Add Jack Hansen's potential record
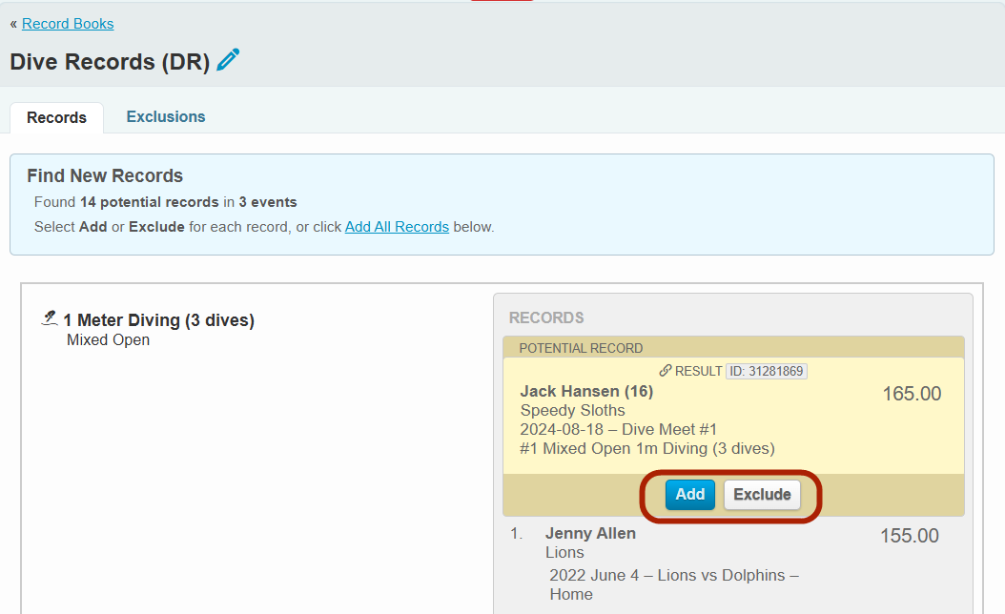Viewport: 1005px width, 614px height. click(x=689, y=494)
